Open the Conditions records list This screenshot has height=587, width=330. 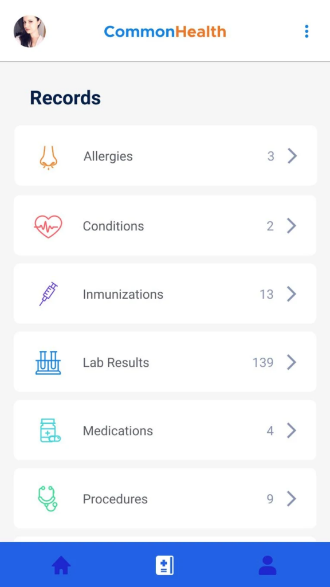(x=164, y=225)
